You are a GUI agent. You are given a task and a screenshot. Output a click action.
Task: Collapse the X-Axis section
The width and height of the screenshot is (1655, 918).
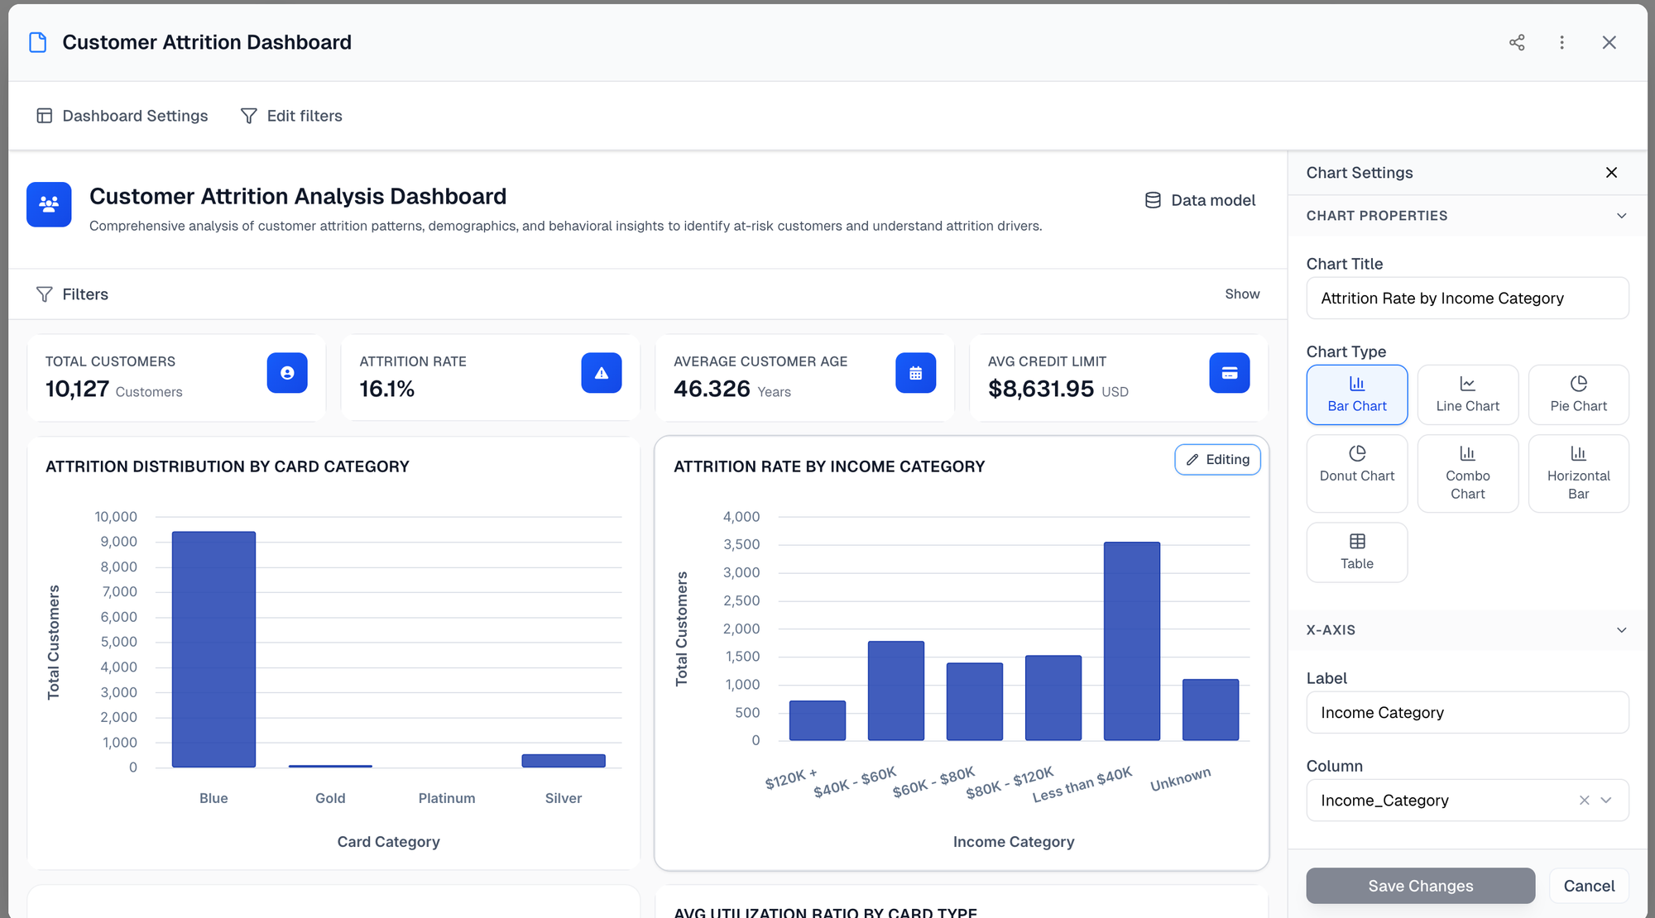coord(1621,630)
